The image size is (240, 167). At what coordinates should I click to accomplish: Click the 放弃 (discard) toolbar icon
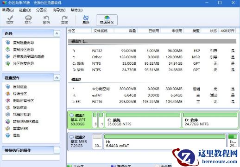coord(28,20)
